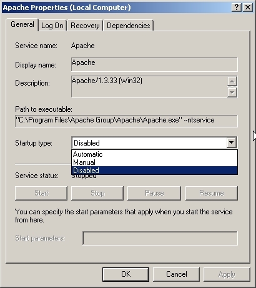Click the Cancel button
This screenshot has height=288, width=256.
tap(176, 274)
